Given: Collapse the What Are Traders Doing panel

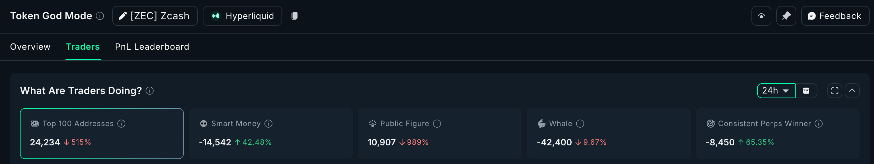Looking at the screenshot, I should 852,91.
